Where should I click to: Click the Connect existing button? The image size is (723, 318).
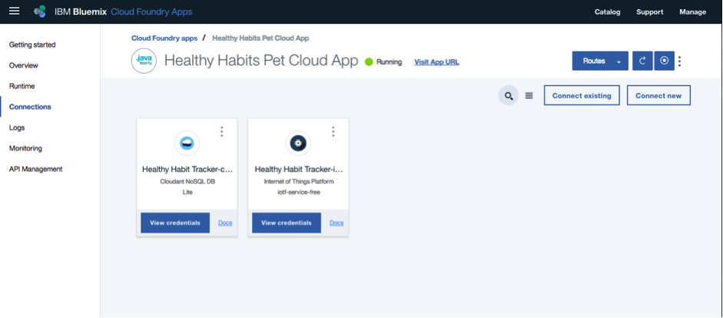coord(582,95)
